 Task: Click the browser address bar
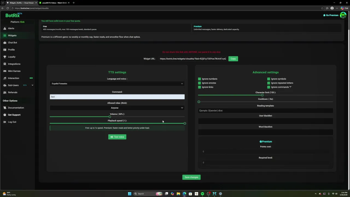(167, 8)
